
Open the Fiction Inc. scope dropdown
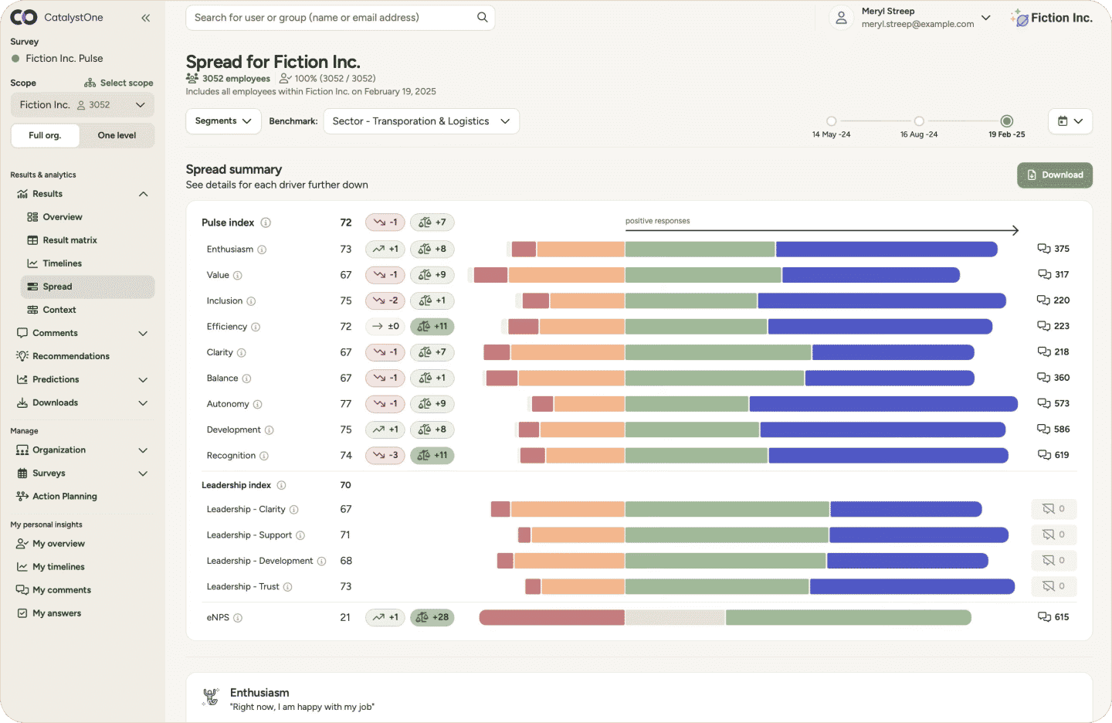point(83,105)
